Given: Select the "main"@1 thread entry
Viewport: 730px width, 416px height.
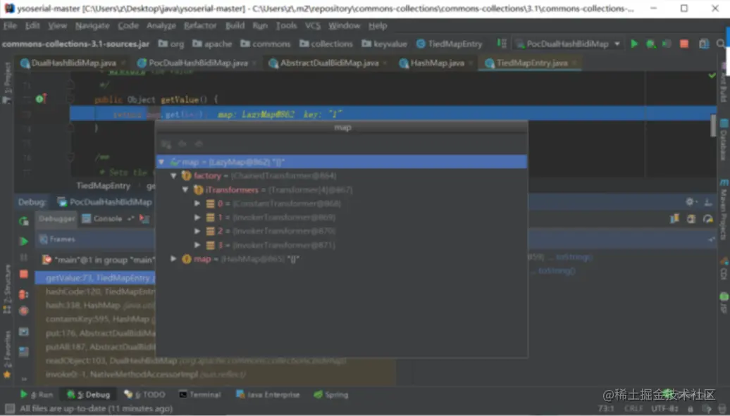Looking at the screenshot, I should pos(99,260).
